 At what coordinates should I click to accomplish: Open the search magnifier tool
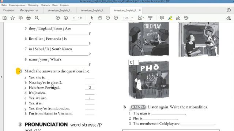[37, 18]
